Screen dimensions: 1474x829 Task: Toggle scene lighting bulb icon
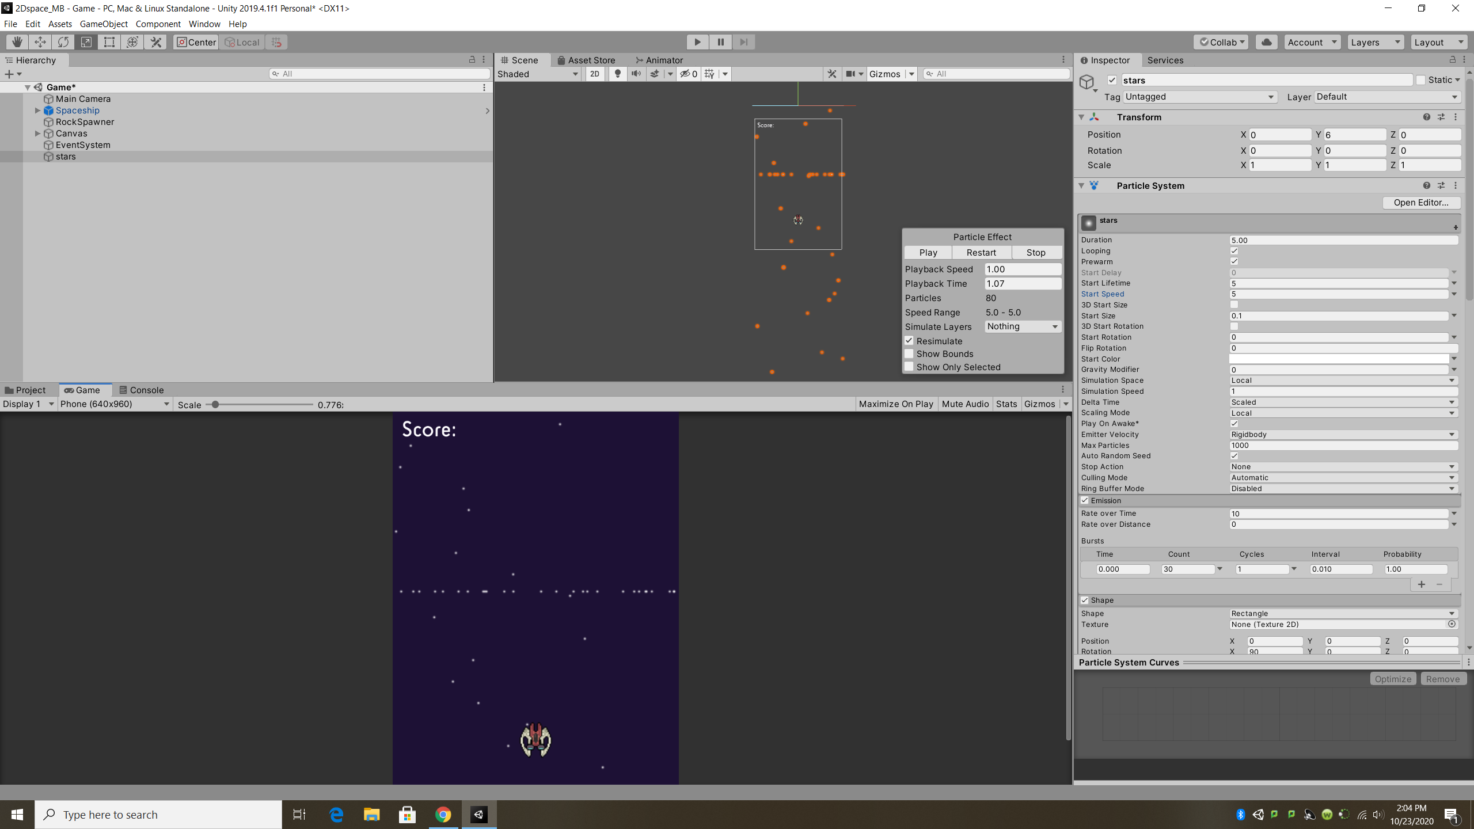pyautogui.click(x=617, y=74)
